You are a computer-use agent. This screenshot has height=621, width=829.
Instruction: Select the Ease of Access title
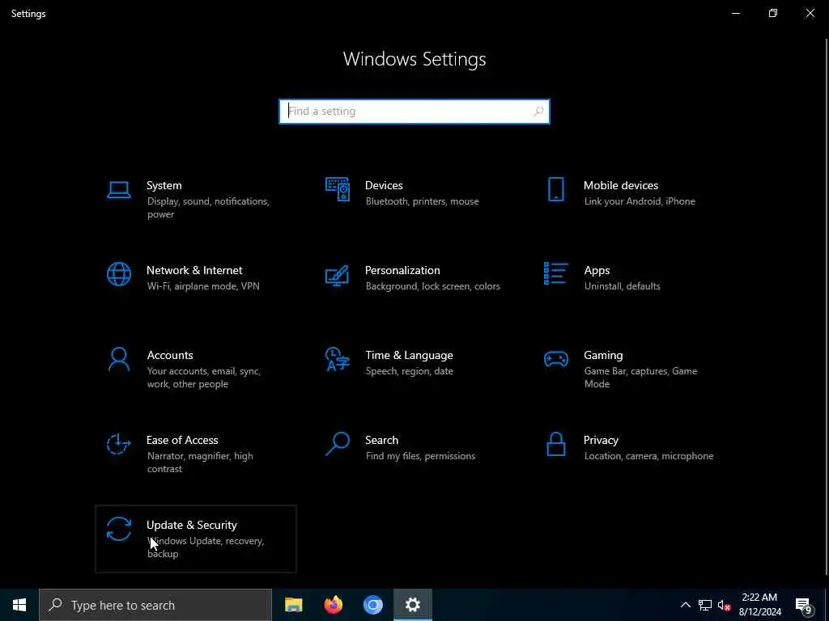point(182,440)
